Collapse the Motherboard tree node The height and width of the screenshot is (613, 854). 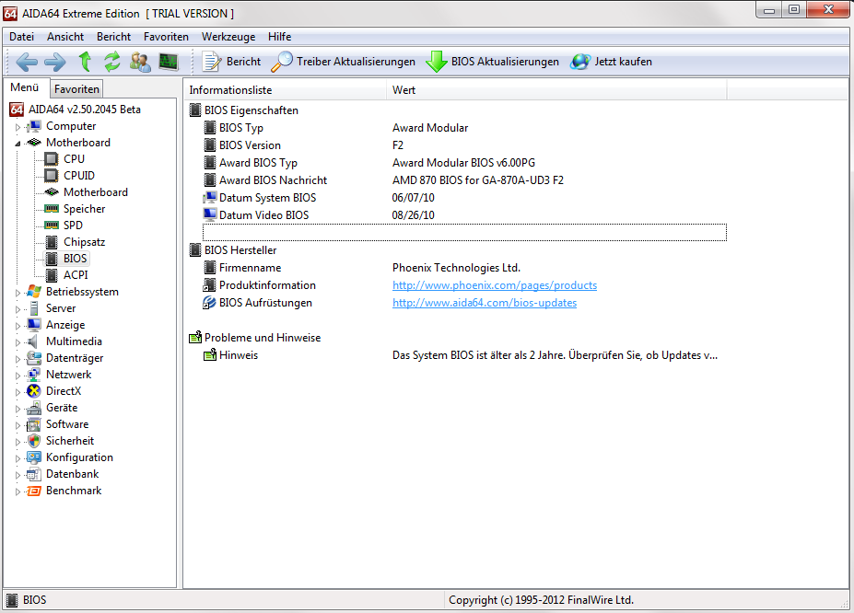tap(18, 144)
